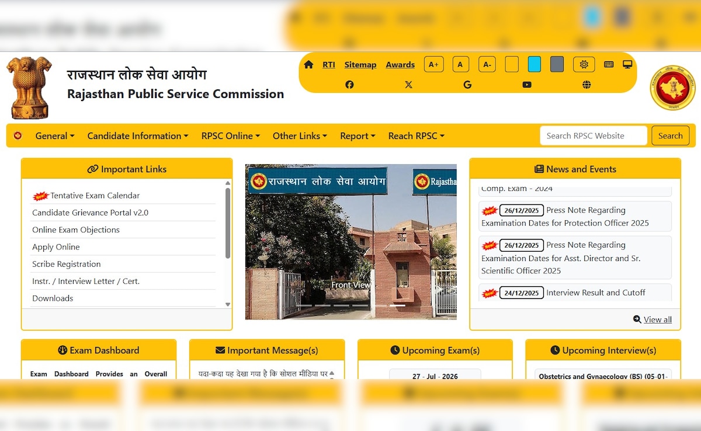Open the X (Twitter) social icon
The height and width of the screenshot is (431, 701).
pos(408,85)
